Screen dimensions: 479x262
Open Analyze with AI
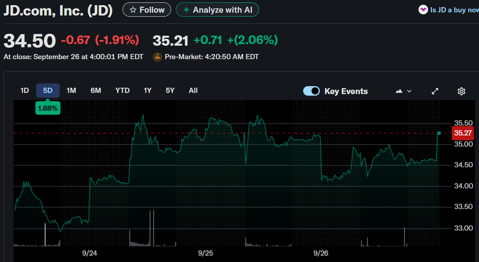pos(217,10)
